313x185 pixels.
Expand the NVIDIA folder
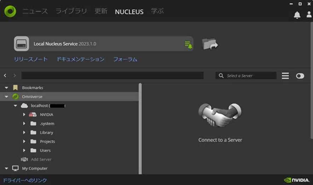pyautogui.click(x=24, y=115)
